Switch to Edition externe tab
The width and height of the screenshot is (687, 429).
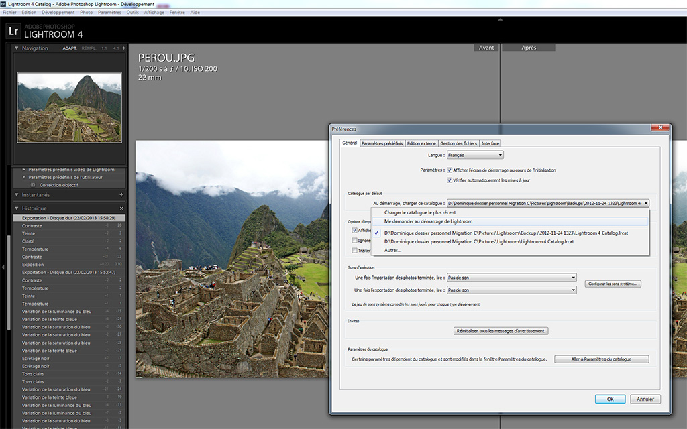[x=421, y=143]
